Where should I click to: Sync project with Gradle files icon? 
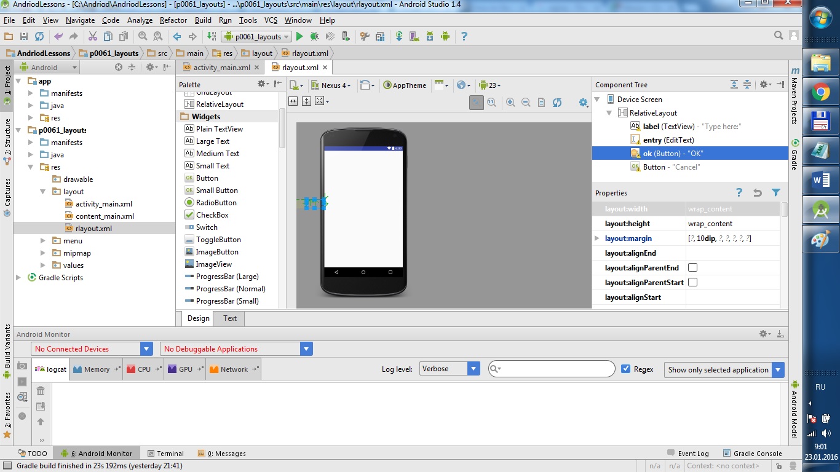point(399,37)
